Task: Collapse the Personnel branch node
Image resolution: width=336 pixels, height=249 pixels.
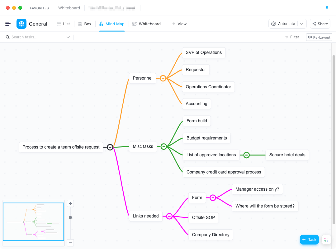Action: click(x=163, y=78)
